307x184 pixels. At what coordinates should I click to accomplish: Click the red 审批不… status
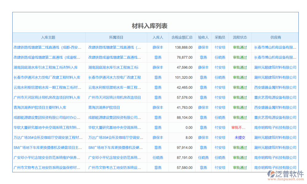239,128
